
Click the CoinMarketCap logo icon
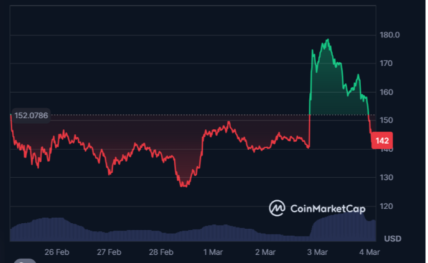pyautogui.click(x=277, y=208)
